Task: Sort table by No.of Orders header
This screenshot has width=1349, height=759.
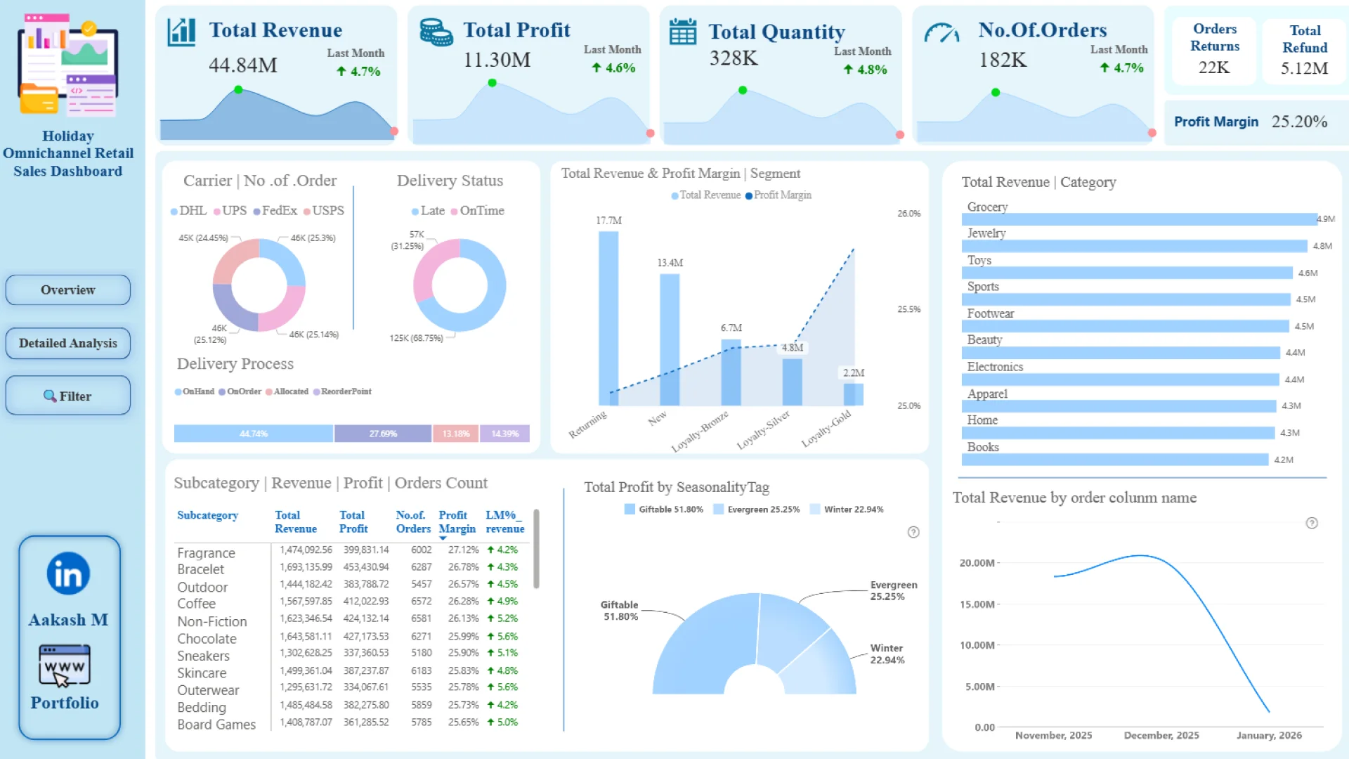Action: click(412, 521)
